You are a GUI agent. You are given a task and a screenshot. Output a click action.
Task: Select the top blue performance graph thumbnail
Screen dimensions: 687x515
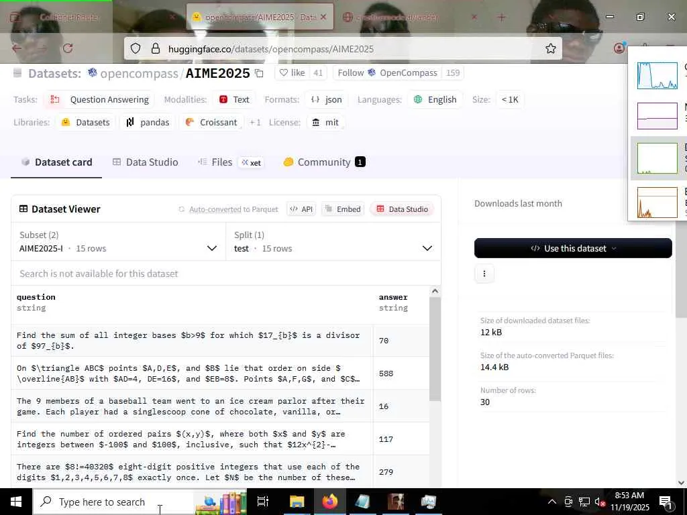coord(657,75)
